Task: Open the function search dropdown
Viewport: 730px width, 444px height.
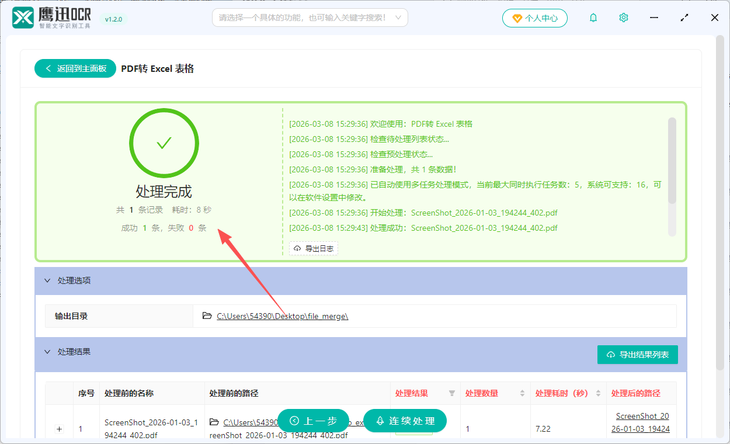Action: point(310,18)
